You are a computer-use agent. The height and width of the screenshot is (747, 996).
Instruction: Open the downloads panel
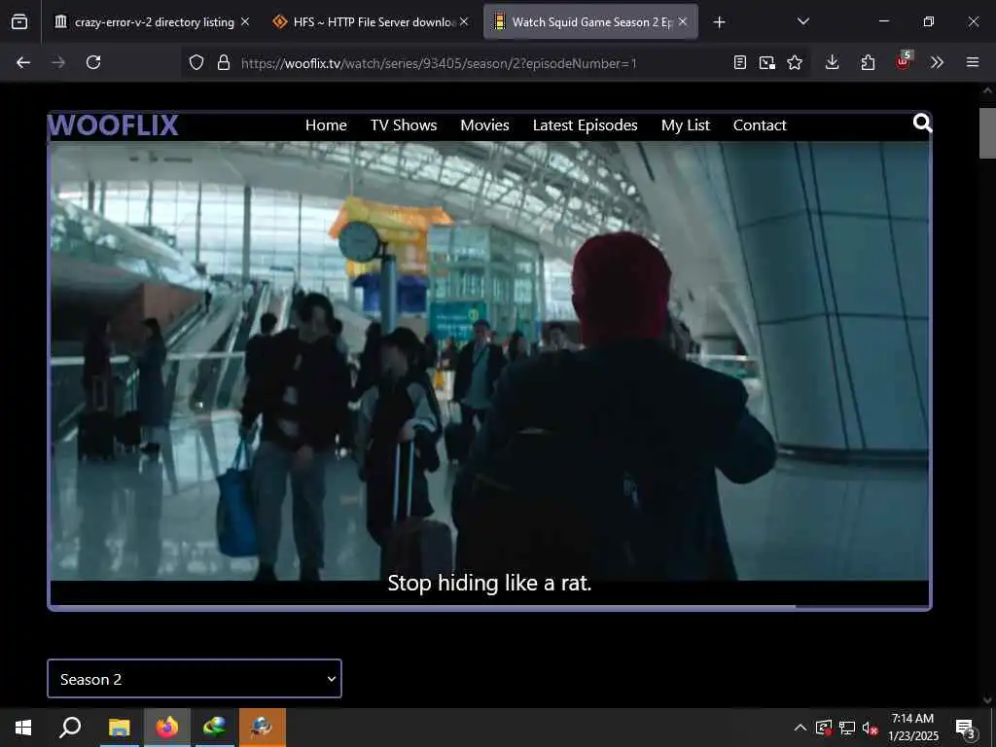pos(833,62)
